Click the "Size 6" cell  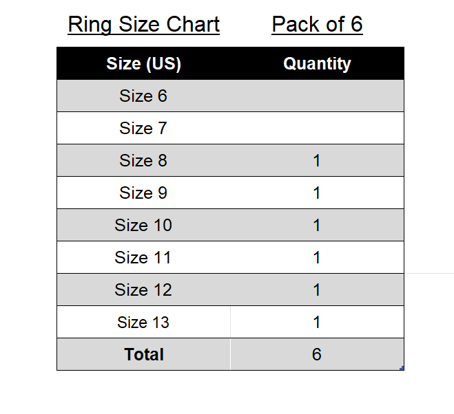point(143,96)
